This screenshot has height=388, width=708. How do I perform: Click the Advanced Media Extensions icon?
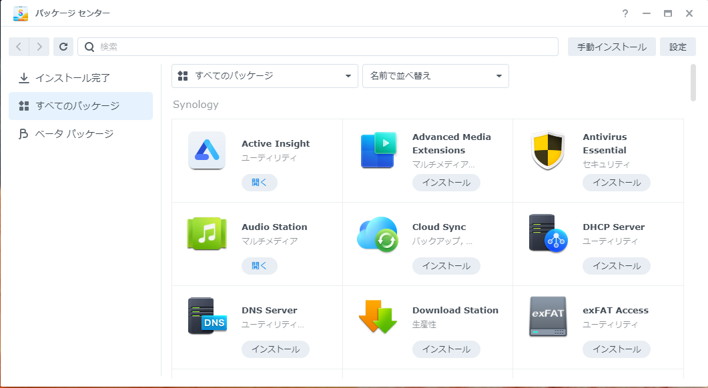pyautogui.click(x=378, y=150)
